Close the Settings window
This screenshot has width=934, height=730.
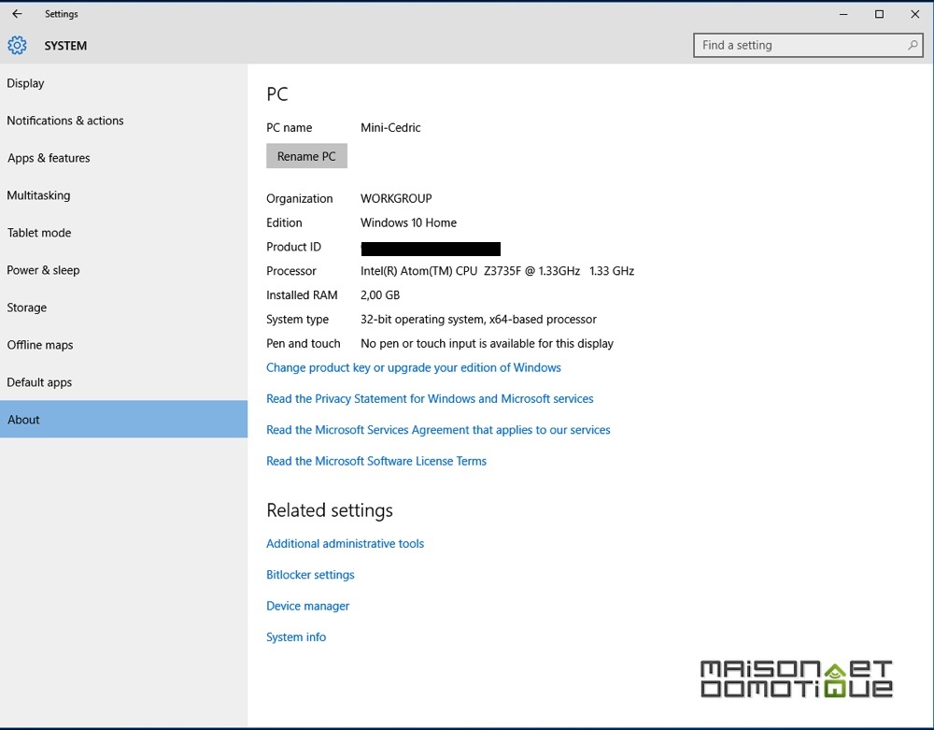pyautogui.click(x=915, y=14)
